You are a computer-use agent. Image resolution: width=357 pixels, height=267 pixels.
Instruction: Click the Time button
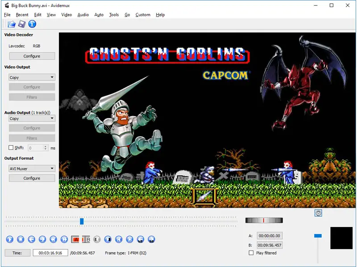(x=17, y=253)
